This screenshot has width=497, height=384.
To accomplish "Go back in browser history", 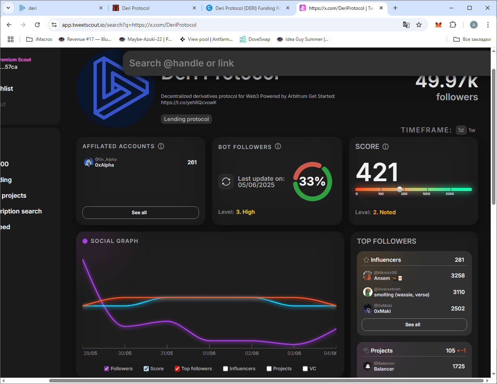I will (9, 25).
